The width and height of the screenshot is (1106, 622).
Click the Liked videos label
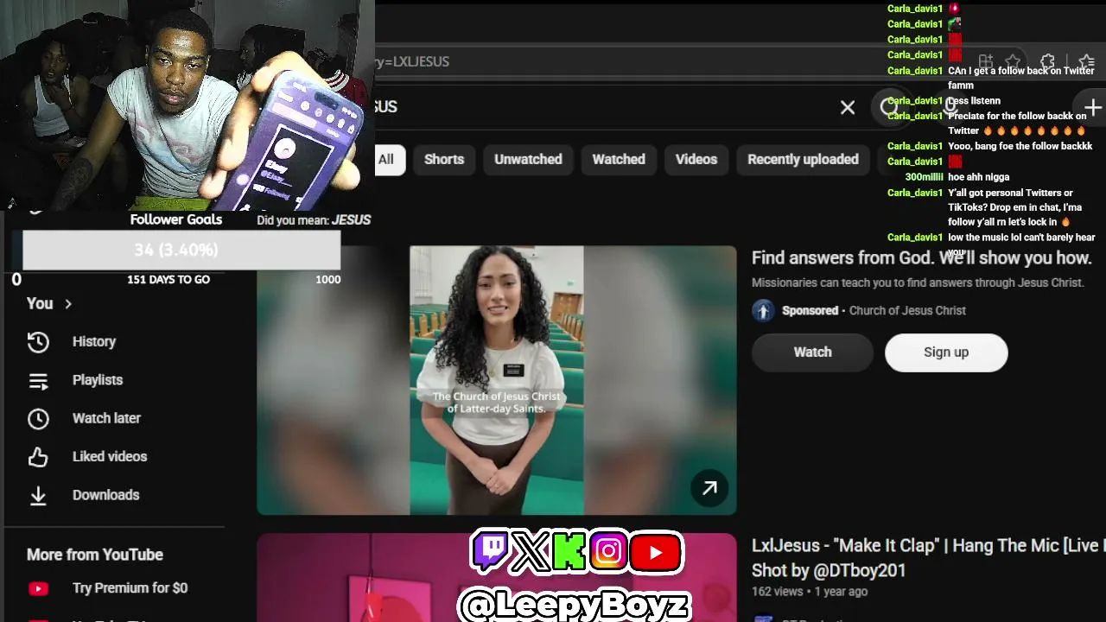110,457
